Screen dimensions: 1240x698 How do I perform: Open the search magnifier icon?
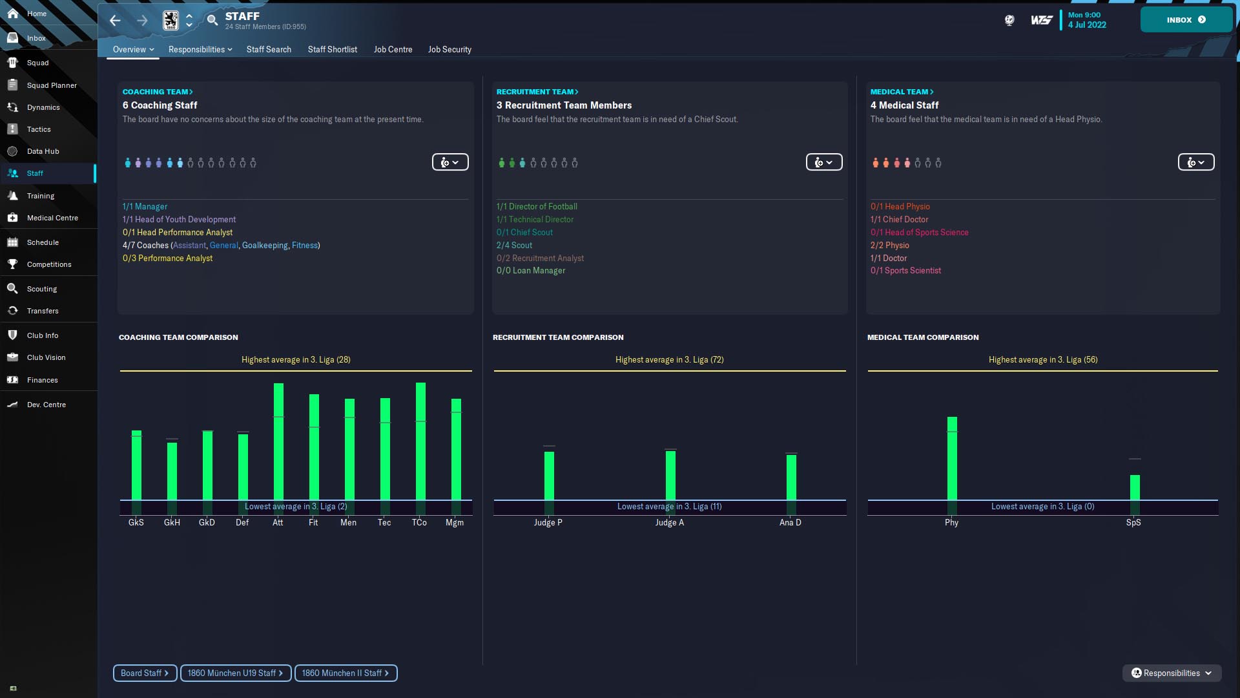click(212, 21)
